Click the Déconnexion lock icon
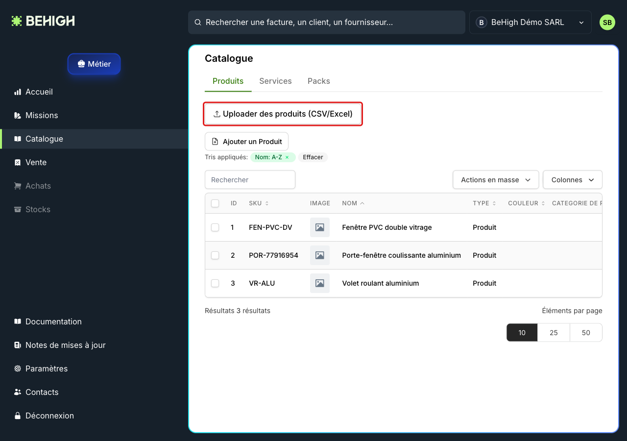The image size is (627, 441). (18, 416)
